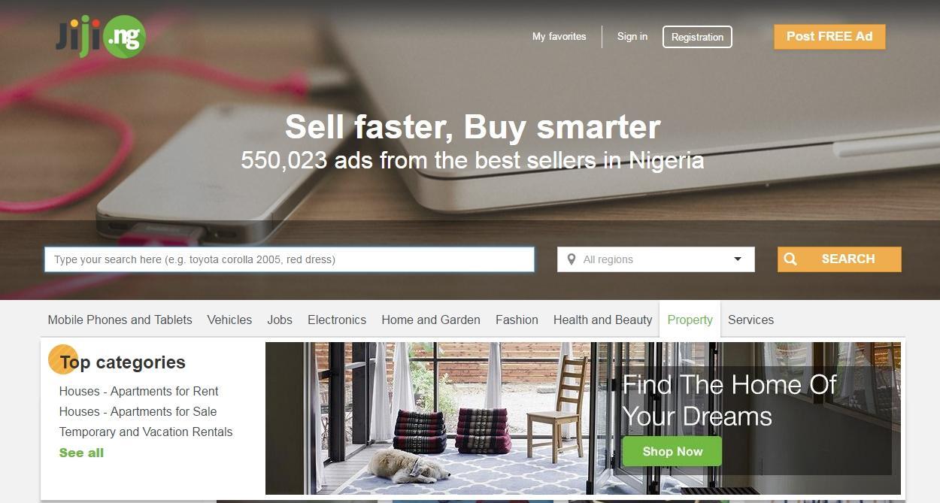Click Post FREE Ad button
Screen dimensions: 940x503
(x=829, y=37)
